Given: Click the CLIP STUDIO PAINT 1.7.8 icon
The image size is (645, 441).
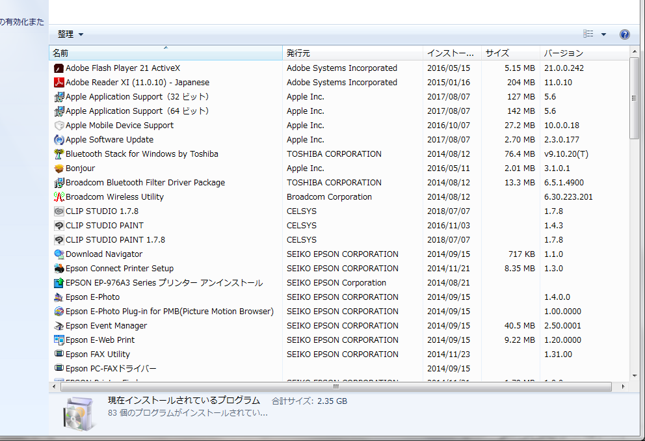Looking at the screenshot, I should pos(59,240).
